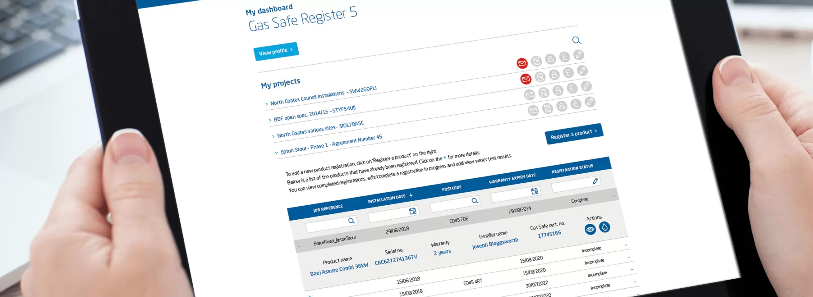The height and width of the screenshot is (297, 813).
Task: Focus the Job Reference filter input
Action: point(332,224)
